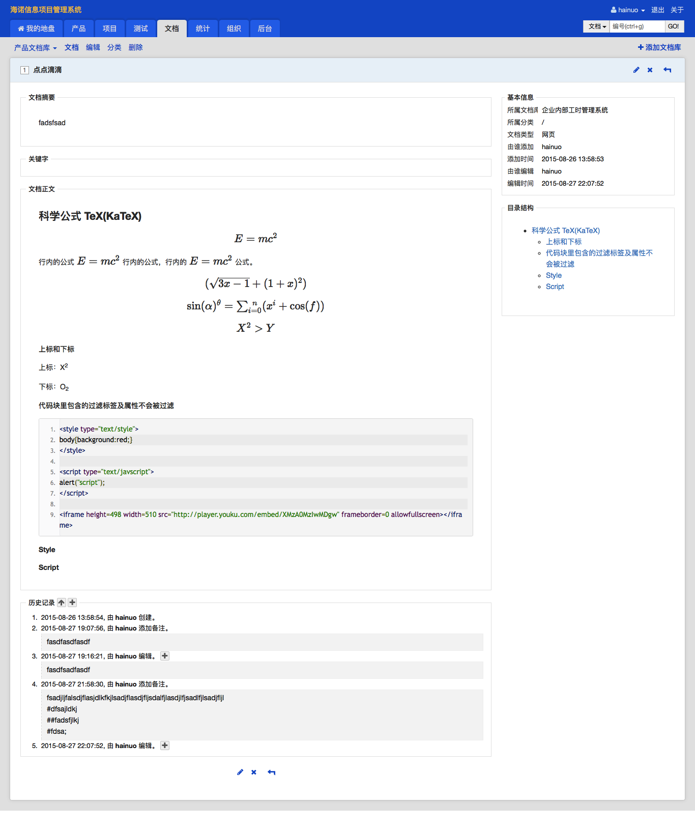Expand history entry 5 details
The width and height of the screenshot is (695, 831).
point(165,746)
